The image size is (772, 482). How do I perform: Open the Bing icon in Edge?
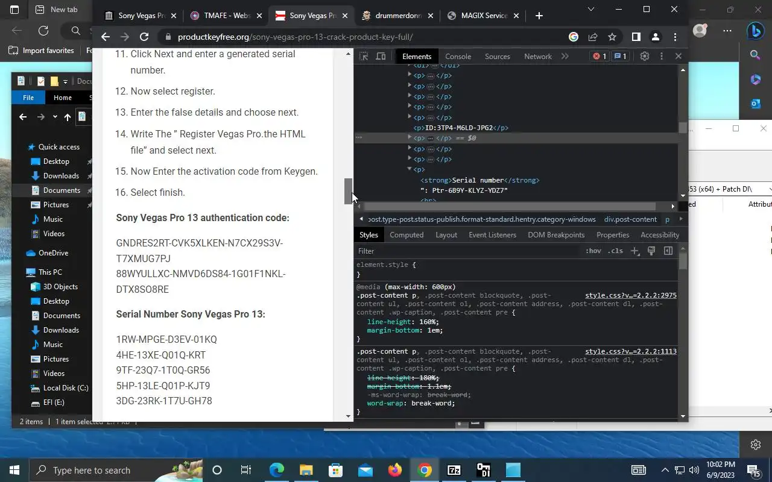(756, 30)
